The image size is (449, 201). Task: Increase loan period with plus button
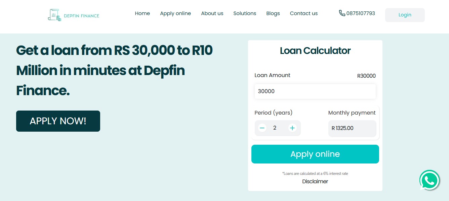pyautogui.click(x=292, y=128)
